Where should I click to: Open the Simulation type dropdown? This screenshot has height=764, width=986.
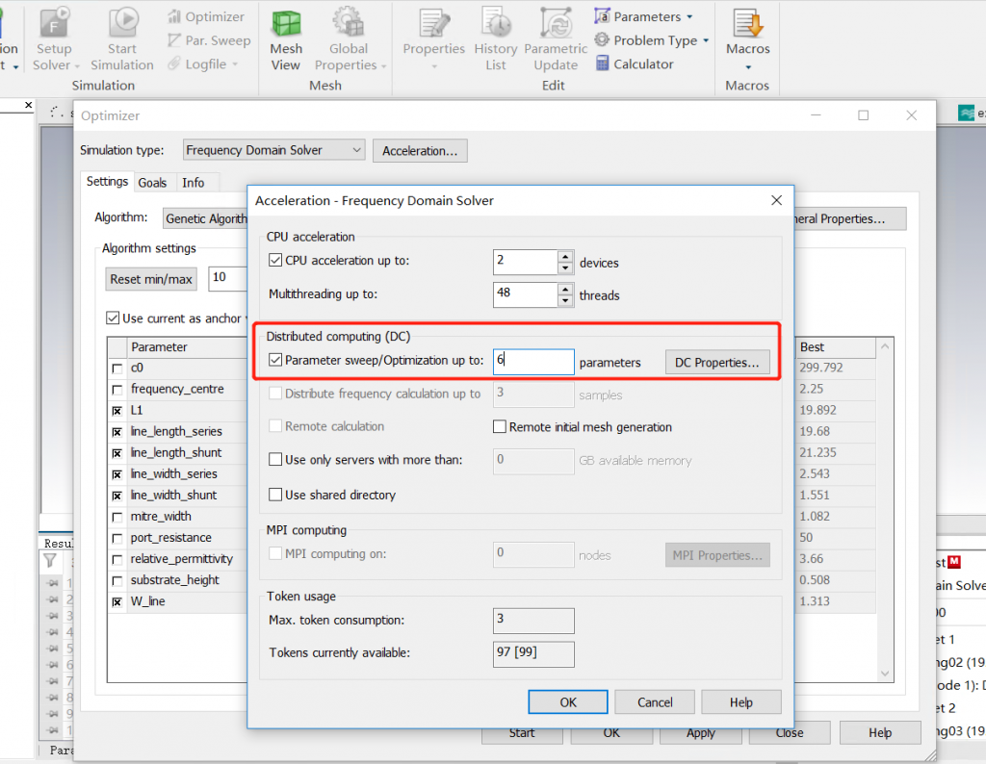pyautogui.click(x=273, y=150)
